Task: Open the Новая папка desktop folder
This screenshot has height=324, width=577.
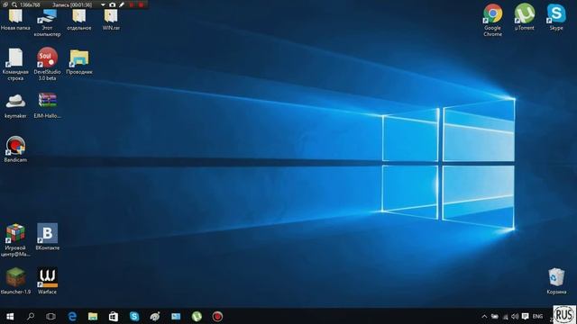Action: pos(15,20)
